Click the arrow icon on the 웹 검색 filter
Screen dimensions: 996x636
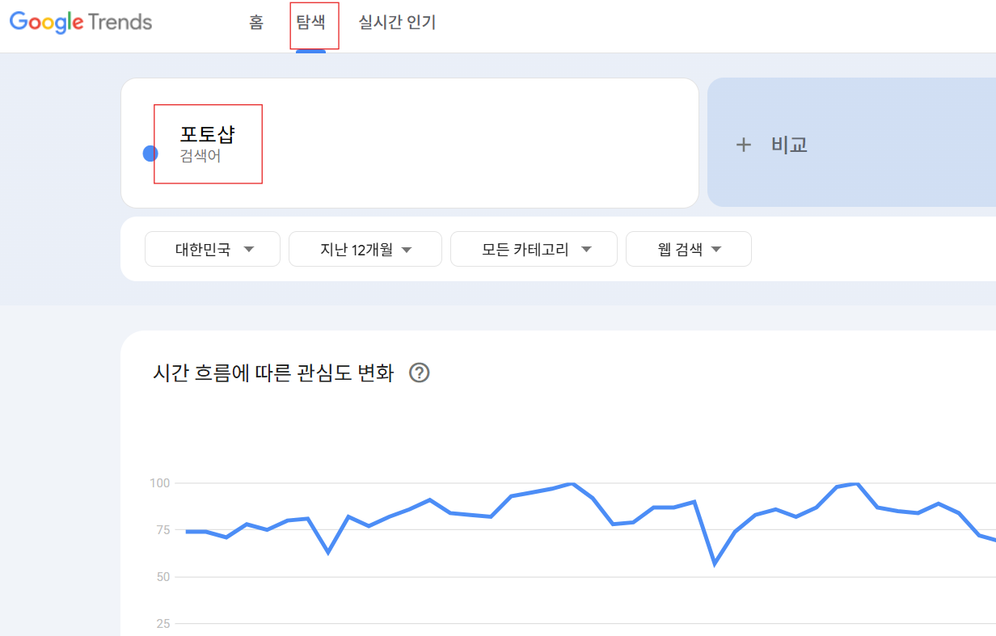(x=716, y=250)
